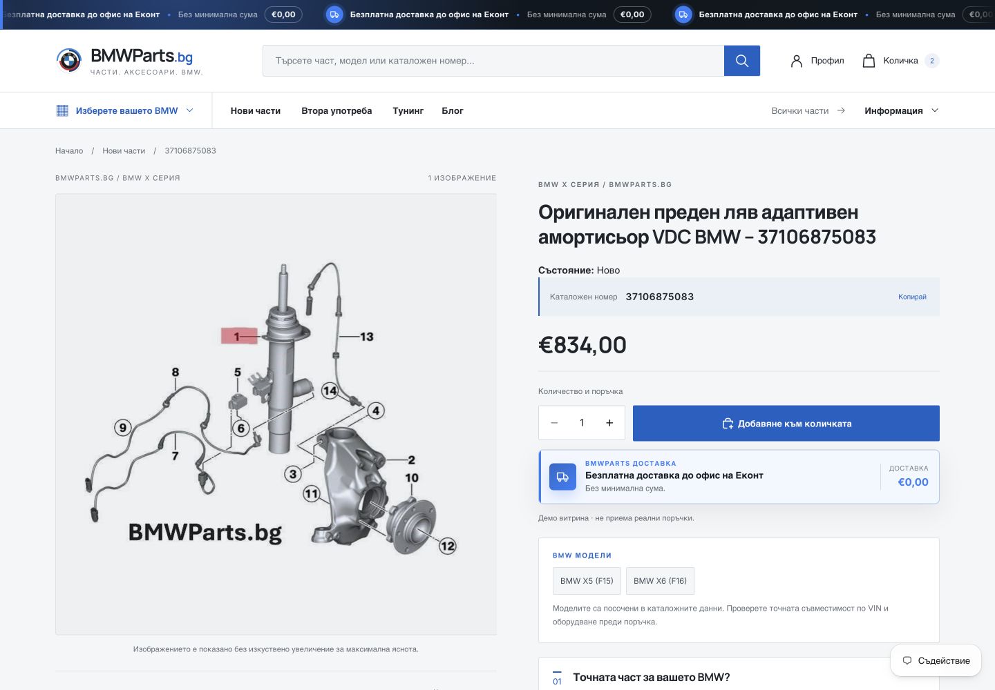Click the Профил text link
This screenshot has height=690, width=995.
point(827,61)
